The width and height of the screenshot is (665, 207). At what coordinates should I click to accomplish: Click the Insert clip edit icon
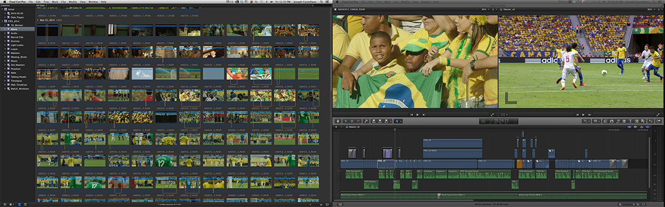pyautogui.click(x=380, y=121)
